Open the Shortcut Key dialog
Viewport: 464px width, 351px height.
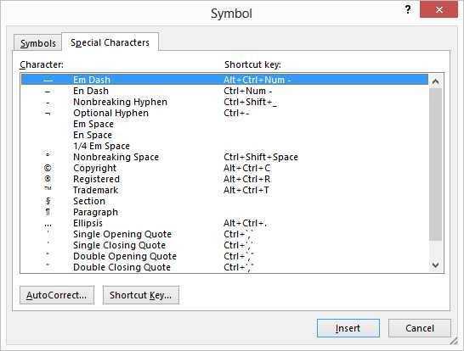(140, 295)
